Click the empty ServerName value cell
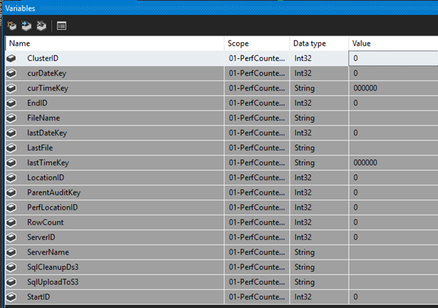 pyautogui.click(x=393, y=253)
